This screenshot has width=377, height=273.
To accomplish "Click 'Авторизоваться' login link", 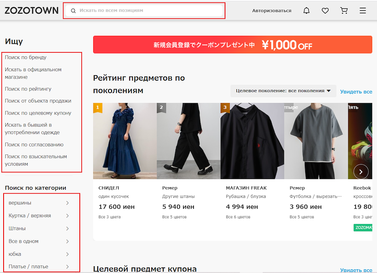I will click(x=272, y=11).
